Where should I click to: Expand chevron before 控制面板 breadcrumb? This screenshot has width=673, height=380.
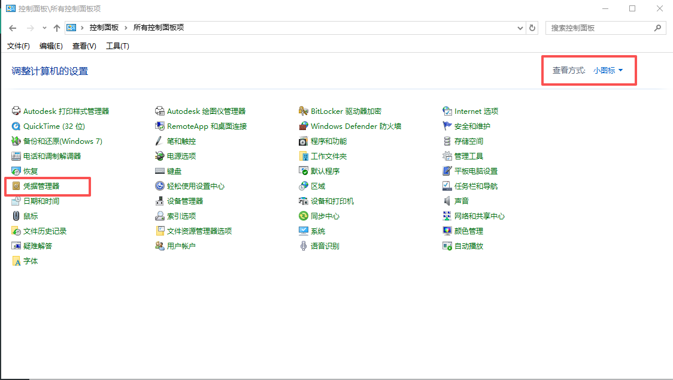(x=82, y=28)
